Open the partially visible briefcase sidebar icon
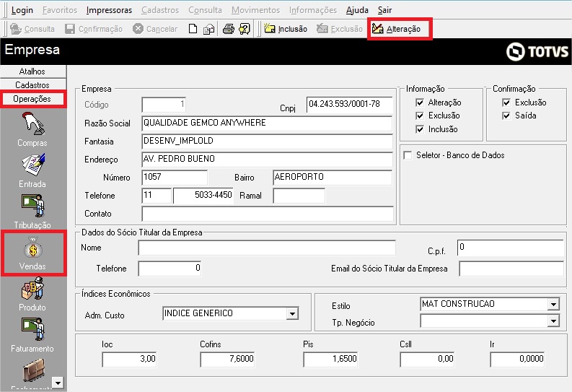 coord(34,370)
